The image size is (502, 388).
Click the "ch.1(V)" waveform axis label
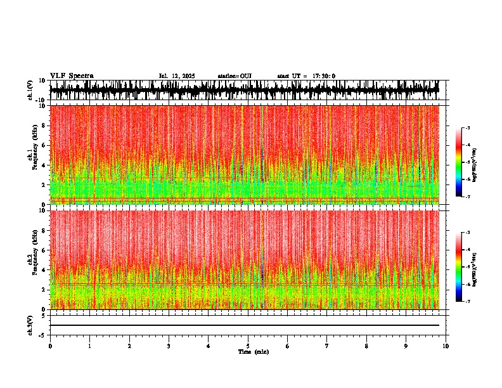point(30,90)
